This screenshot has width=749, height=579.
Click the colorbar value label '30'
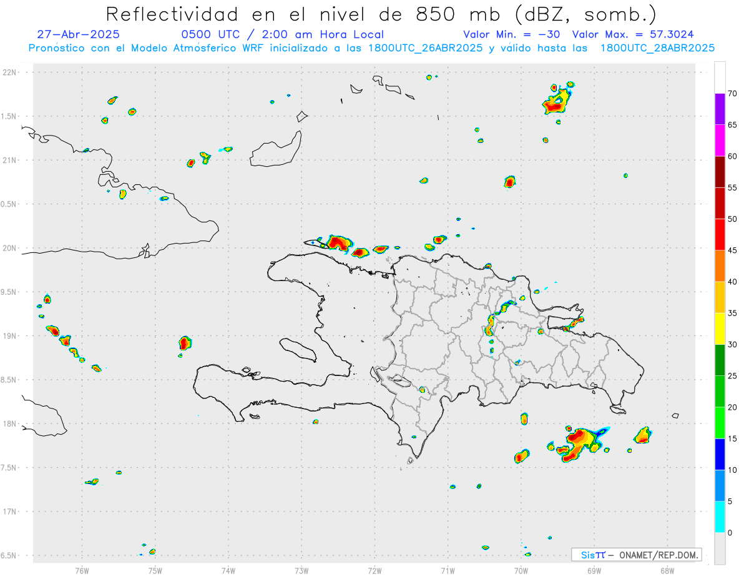[733, 345]
